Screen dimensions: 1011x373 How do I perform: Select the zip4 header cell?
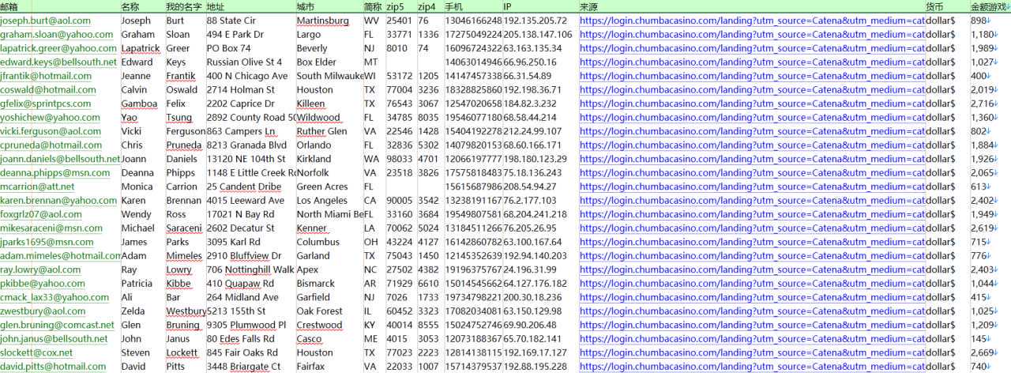[x=427, y=6]
